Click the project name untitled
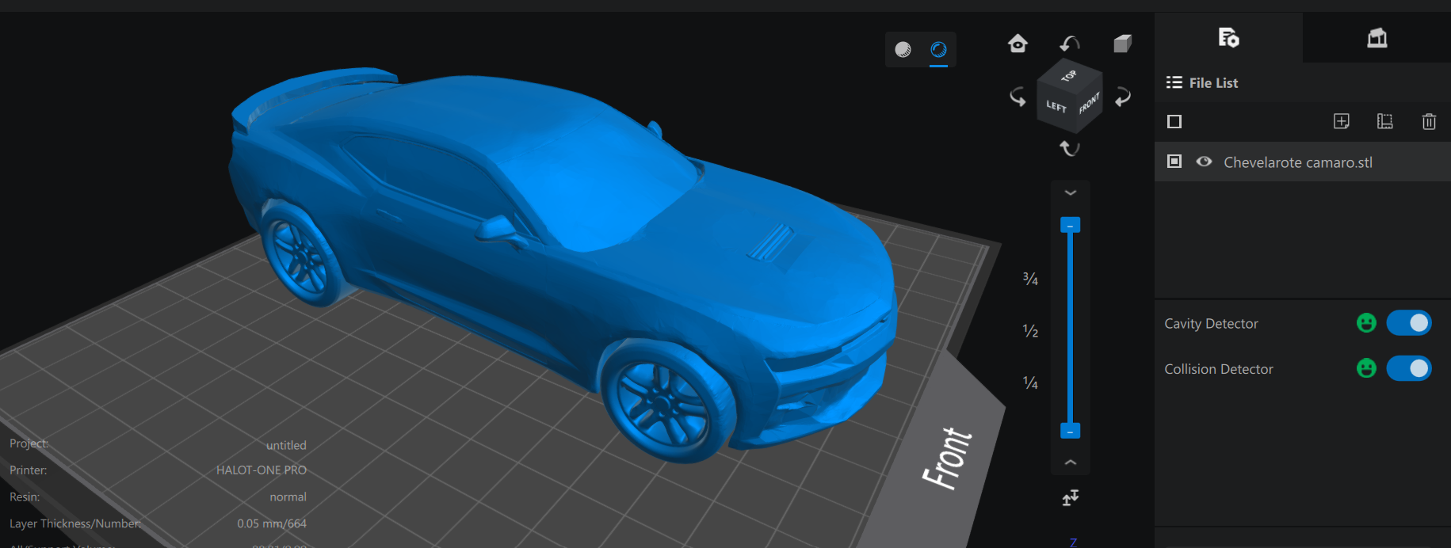 pos(286,445)
